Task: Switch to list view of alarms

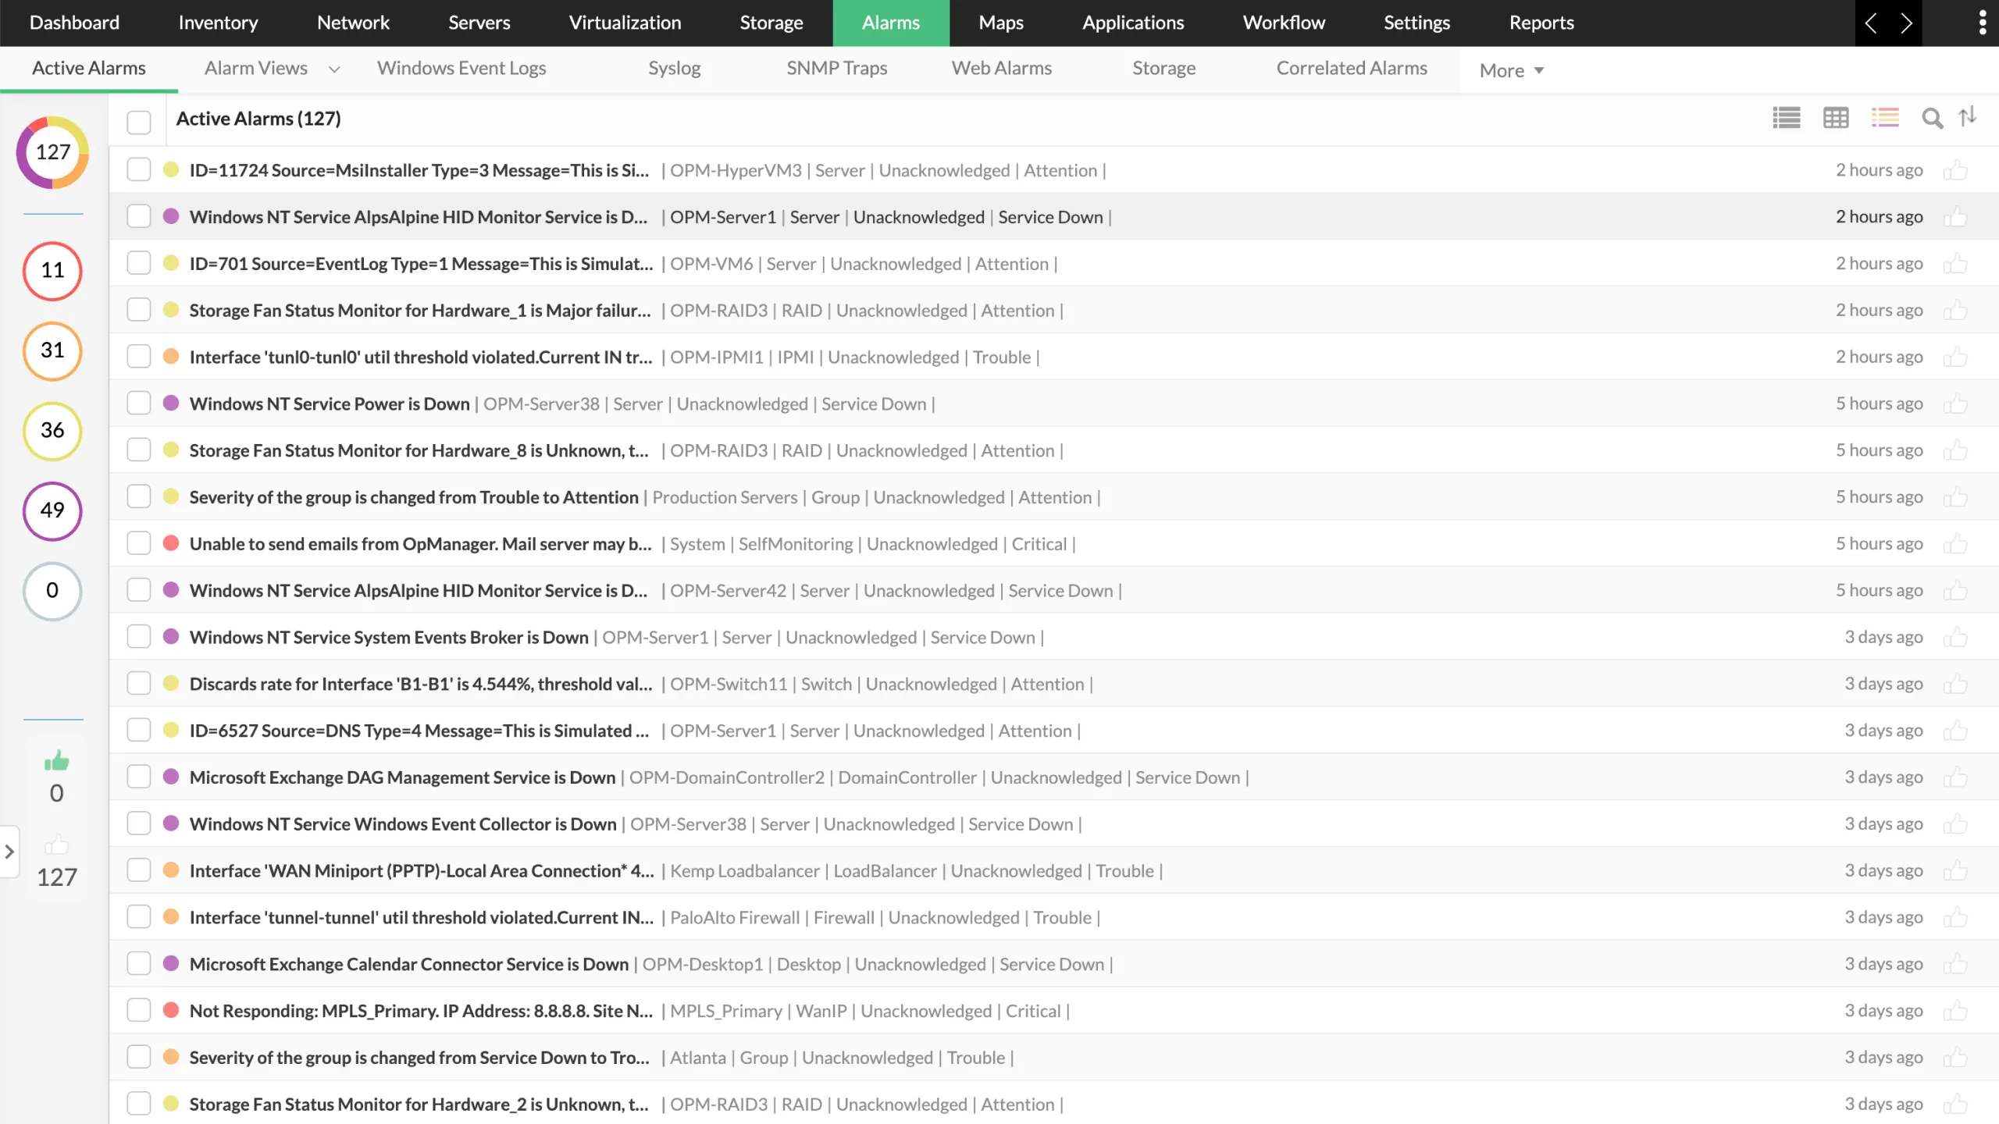Action: click(1787, 118)
